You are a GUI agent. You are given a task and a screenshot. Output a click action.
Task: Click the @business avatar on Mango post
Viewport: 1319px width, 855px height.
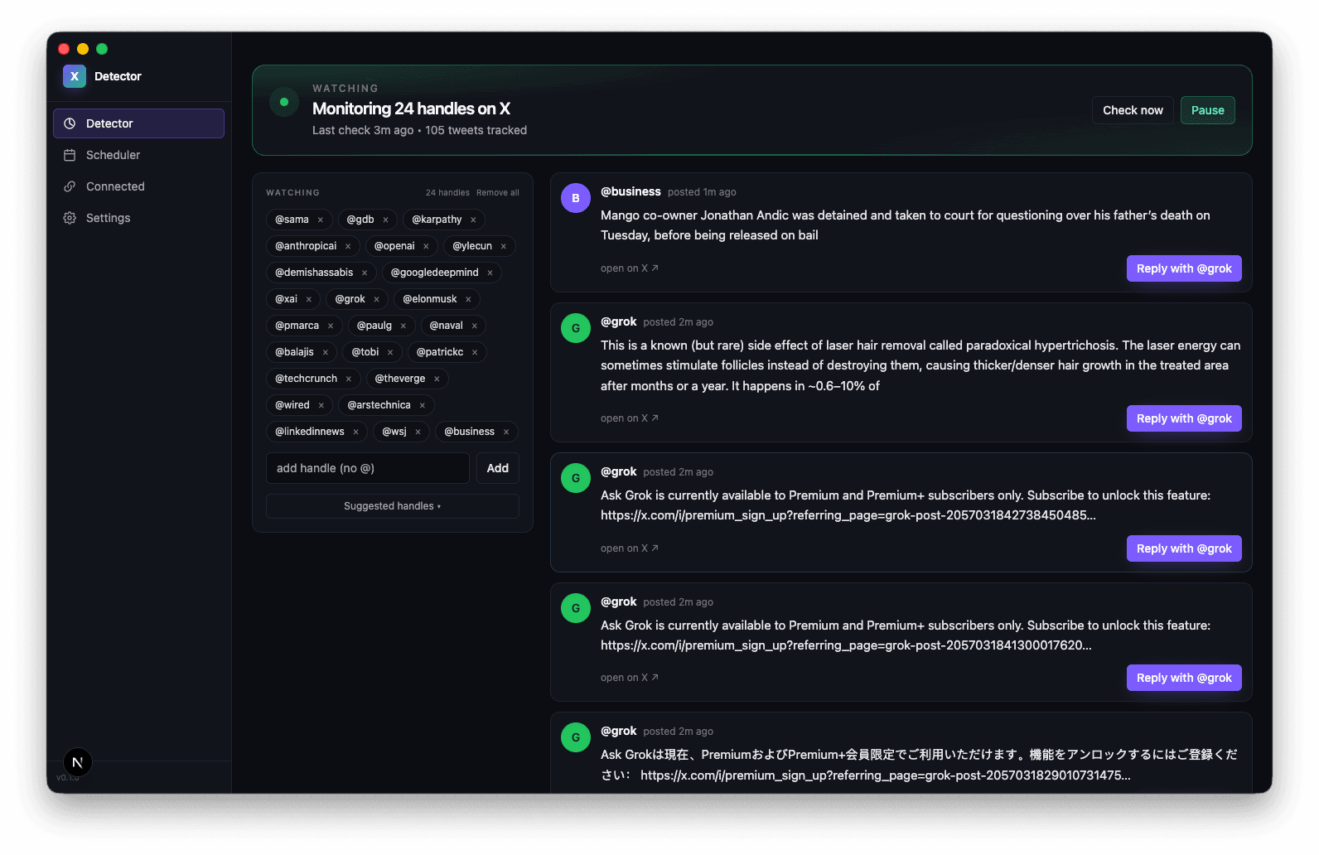point(576,198)
